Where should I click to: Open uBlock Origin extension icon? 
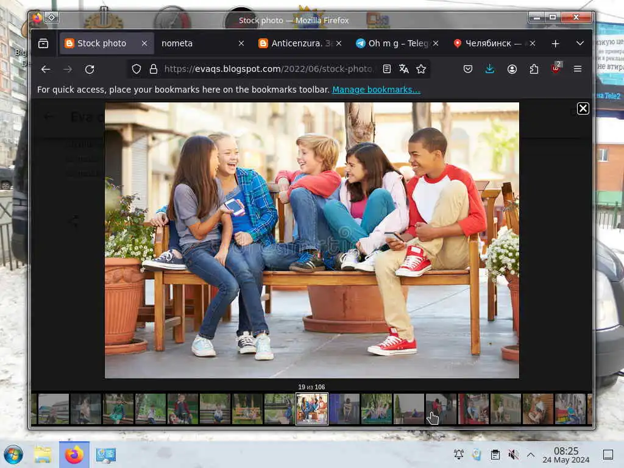click(x=556, y=68)
